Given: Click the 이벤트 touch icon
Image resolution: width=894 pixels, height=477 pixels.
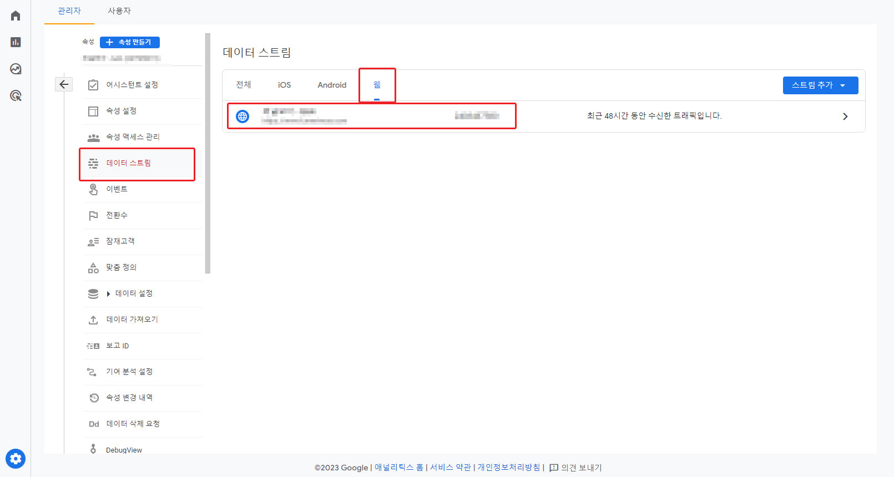Looking at the screenshot, I should point(93,189).
